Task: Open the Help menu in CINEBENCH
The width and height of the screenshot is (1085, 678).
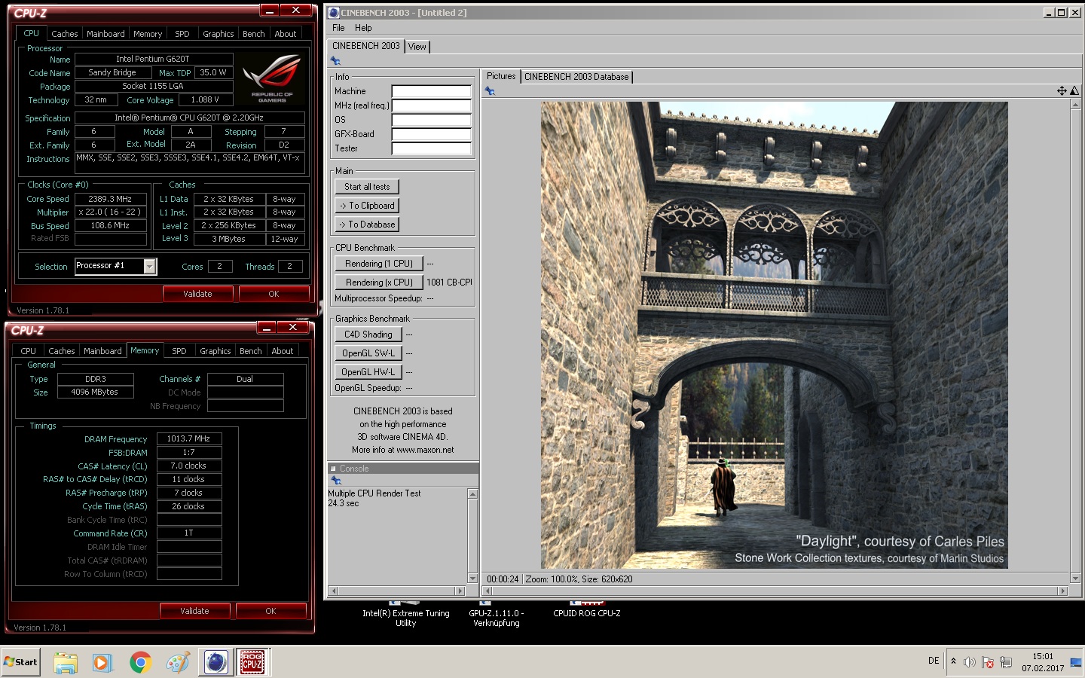Action: (363, 28)
